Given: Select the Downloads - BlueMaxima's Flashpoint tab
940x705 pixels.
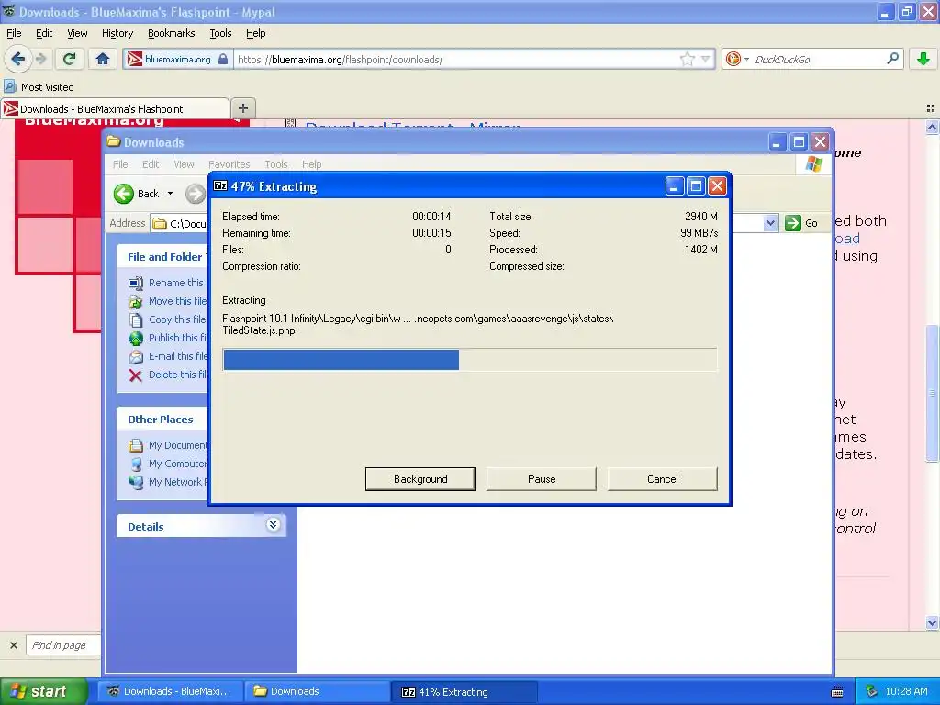Looking at the screenshot, I should click(x=115, y=108).
